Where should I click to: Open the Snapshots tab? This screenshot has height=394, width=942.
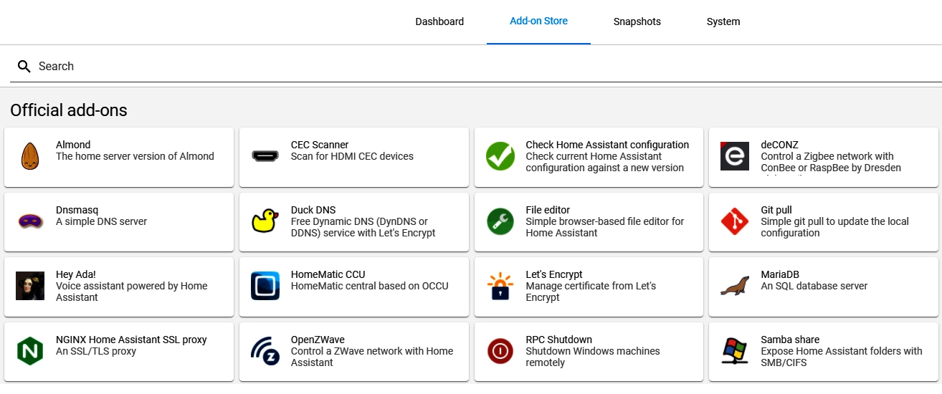point(637,21)
